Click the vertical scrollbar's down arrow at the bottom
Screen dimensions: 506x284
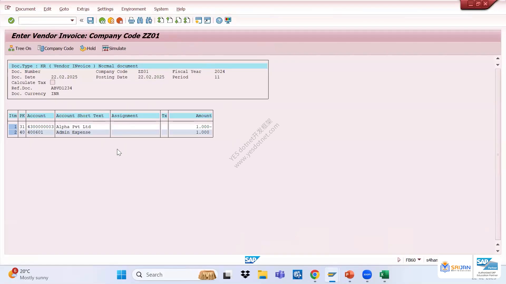498,251
